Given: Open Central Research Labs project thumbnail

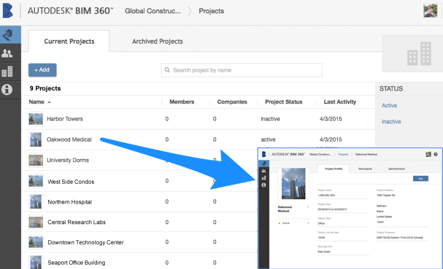Looking at the screenshot, I should [x=36, y=222].
